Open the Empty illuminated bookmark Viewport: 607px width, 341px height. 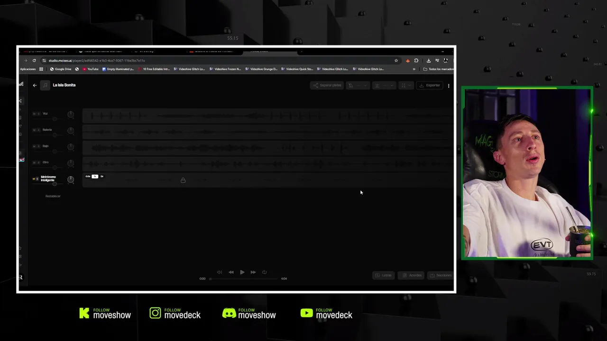pos(119,69)
